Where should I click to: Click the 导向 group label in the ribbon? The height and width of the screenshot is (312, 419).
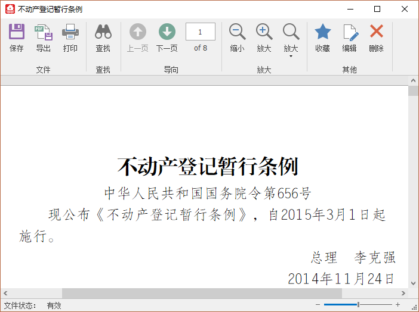click(171, 70)
